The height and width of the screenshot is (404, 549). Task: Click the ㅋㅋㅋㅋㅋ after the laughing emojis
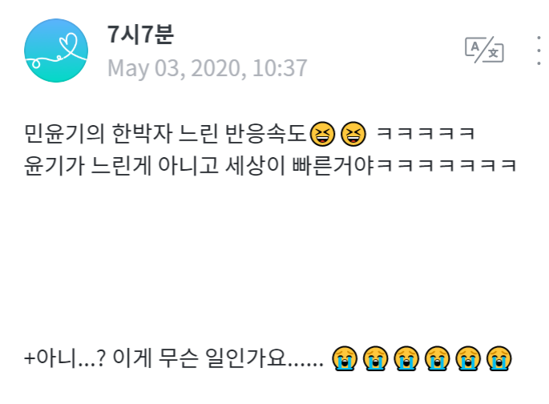point(426,134)
